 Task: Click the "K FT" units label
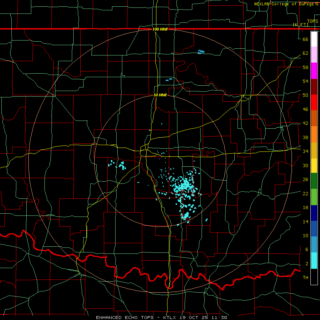(x=300, y=25)
